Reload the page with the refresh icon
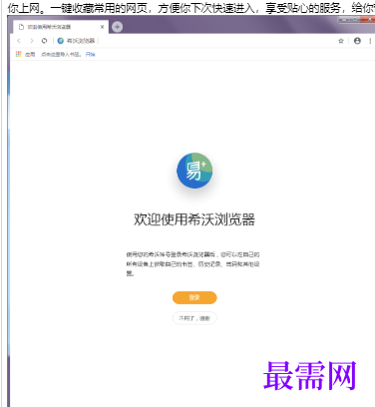This screenshot has width=375, height=407. point(44,41)
